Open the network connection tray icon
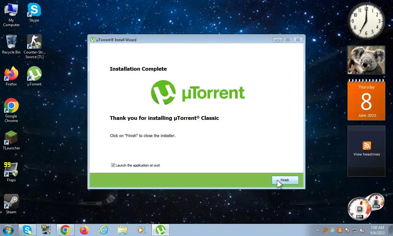The image size is (393, 236). 355,230
